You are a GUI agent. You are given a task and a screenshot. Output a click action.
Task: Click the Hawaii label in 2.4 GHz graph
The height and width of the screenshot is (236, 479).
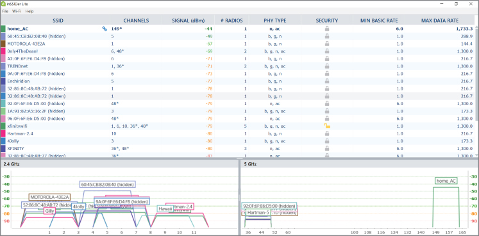pos(165,208)
